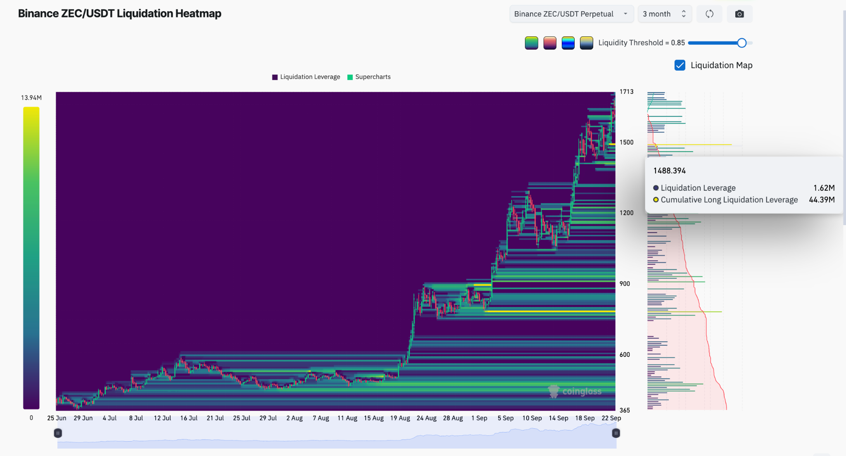The image size is (846, 456).
Task: Click the left range-selector handle
Action: pyautogui.click(x=58, y=433)
